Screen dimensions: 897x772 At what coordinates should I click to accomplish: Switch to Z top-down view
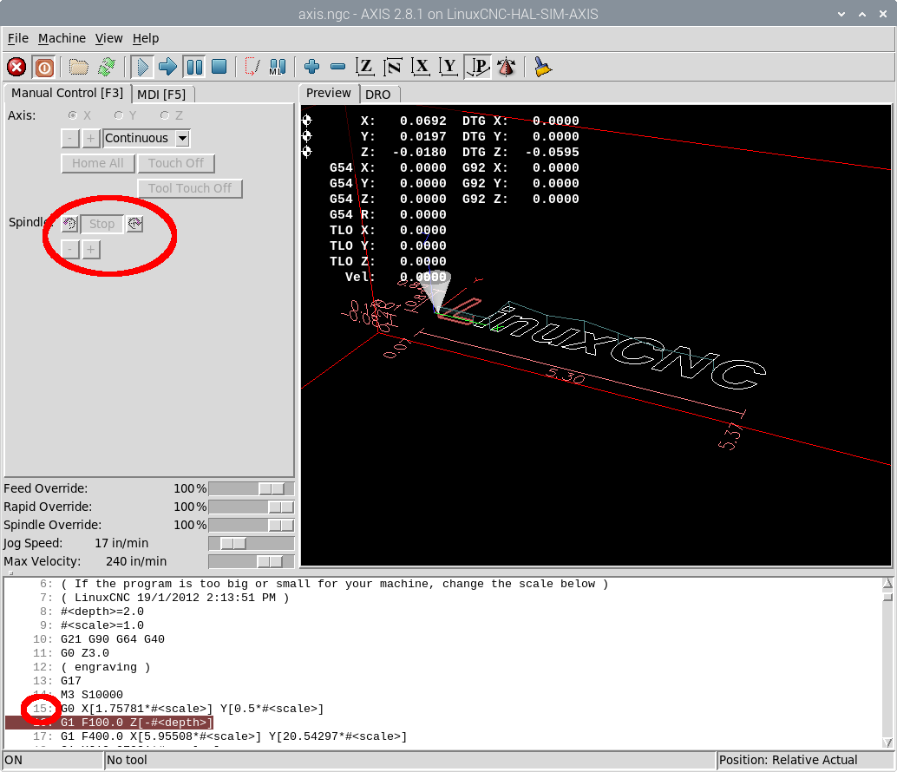[366, 67]
